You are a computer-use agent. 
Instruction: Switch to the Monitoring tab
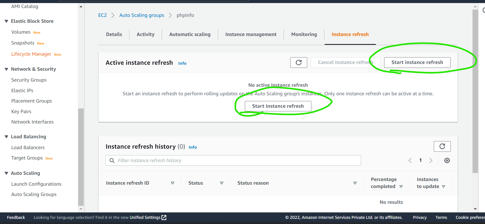pyautogui.click(x=304, y=34)
